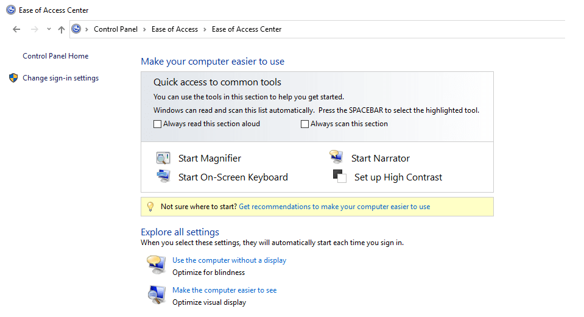Click the High Contrast icon

pyautogui.click(x=339, y=176)
